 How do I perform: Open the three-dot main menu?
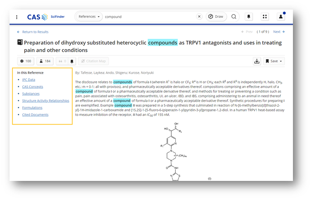(x=17, y=17)
